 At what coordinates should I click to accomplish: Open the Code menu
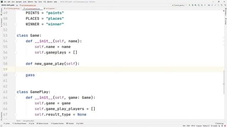[x=25, y=2]
